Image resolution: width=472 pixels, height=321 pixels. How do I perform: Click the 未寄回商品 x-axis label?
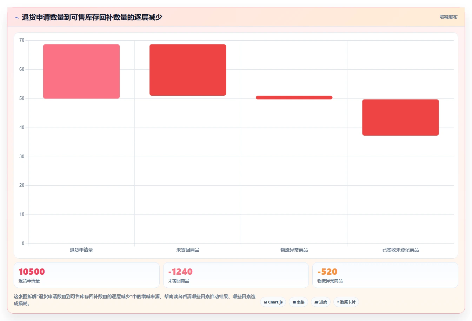click(188, 250)
